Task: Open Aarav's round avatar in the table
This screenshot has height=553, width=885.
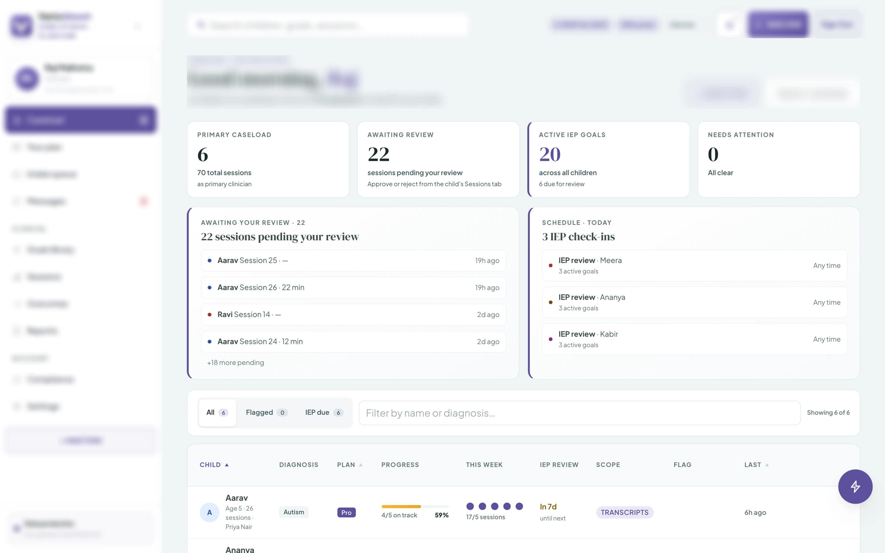Action: coord(209,512)
